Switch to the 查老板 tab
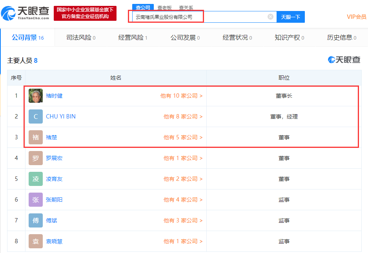The width and height of the screenshot is (368, 253). pyautogui.click(x=164, y=7)
